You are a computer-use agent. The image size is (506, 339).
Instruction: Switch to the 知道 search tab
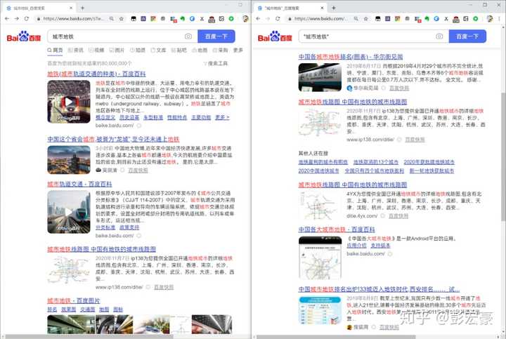138,51
